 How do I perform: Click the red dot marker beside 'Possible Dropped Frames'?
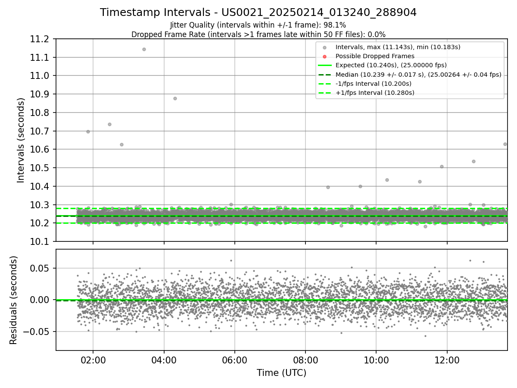[324, 56]
